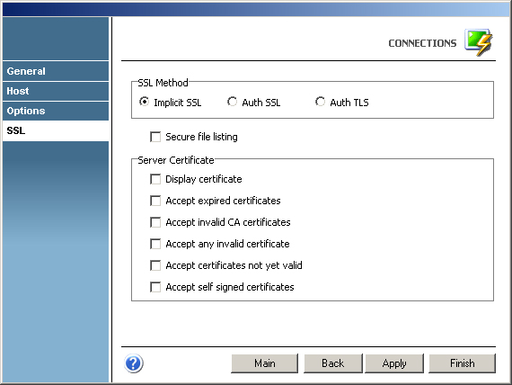Screen dimensions: 512x385
Task: Open the General settings tab
Action: pyautogui.click(x=56, y=71)
